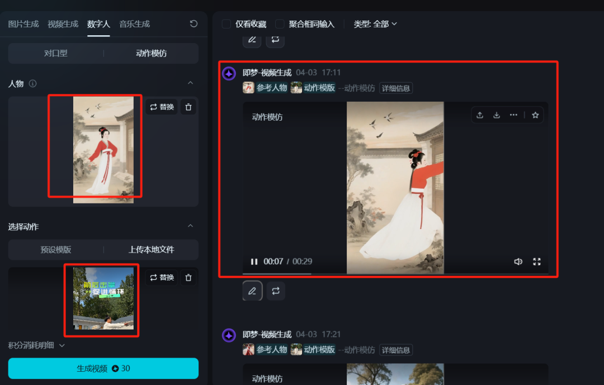Click the reset refresh icon beside 音乐生成
Viewport: 604px width, 385px height.
click(x=194, y=24)
